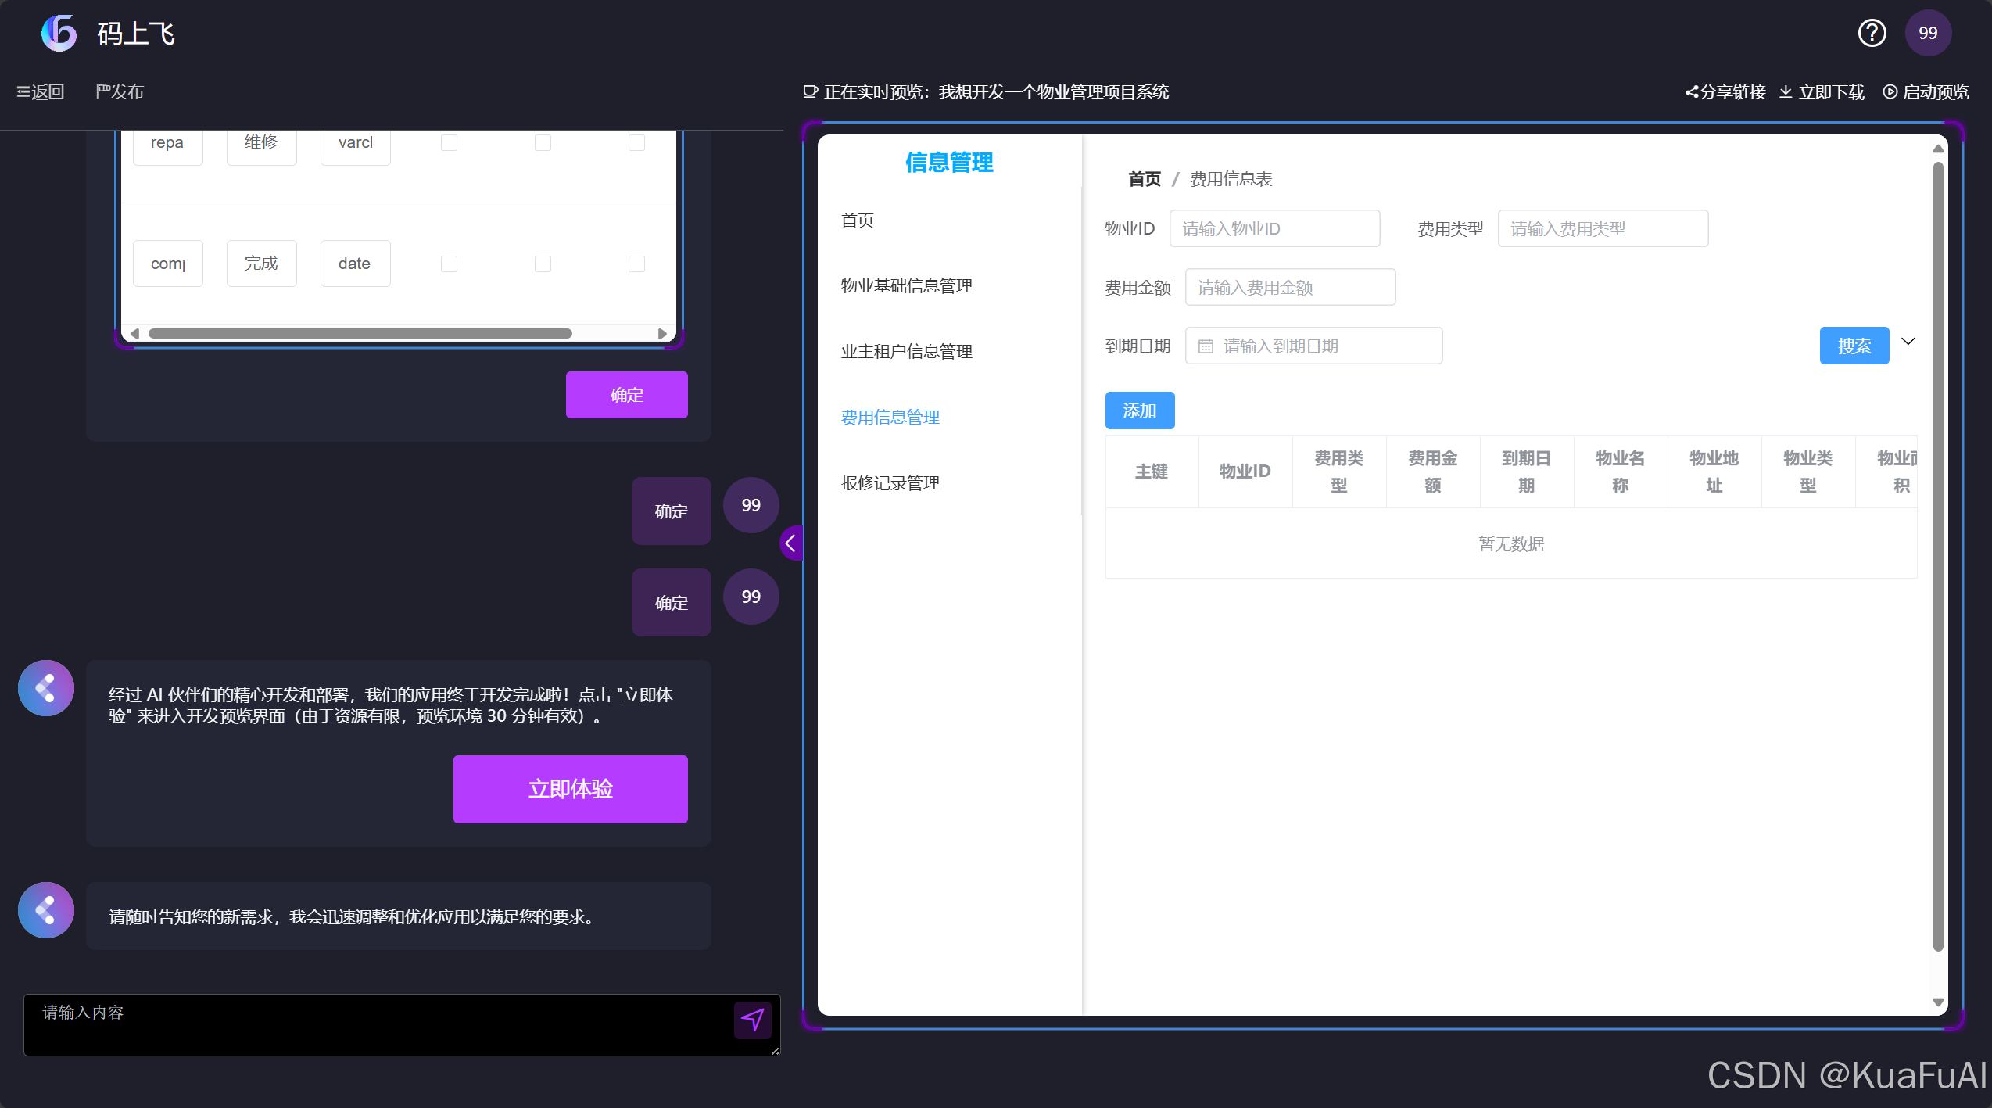Click the 启动预览 play icon

tap(1892, 91)
